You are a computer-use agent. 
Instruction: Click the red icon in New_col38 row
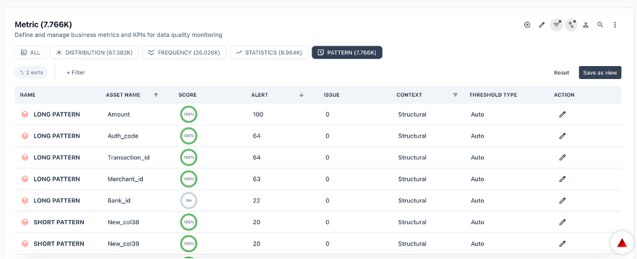pyautogui.click(x=24, y=222)
